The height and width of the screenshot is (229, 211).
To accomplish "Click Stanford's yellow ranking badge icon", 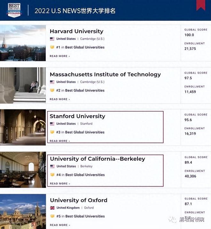I will pyautogui.click(x=52, y=132).
